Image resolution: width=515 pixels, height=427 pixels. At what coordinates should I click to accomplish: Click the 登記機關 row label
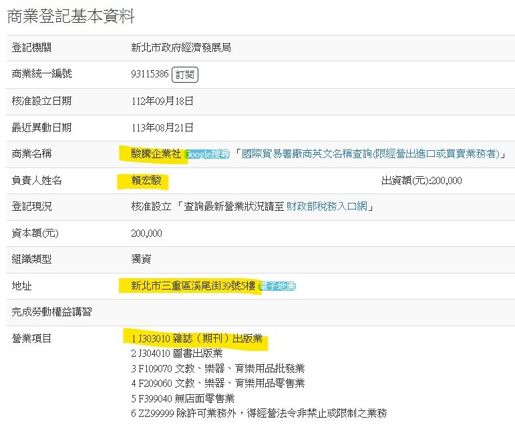coord(31,47)
